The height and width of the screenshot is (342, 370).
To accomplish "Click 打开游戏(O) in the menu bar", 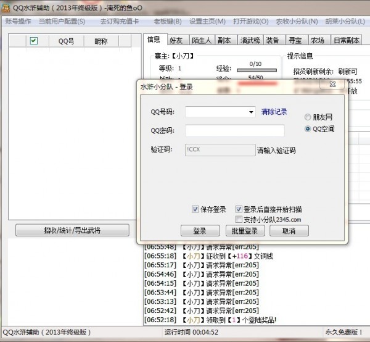I will pos(251,21).
